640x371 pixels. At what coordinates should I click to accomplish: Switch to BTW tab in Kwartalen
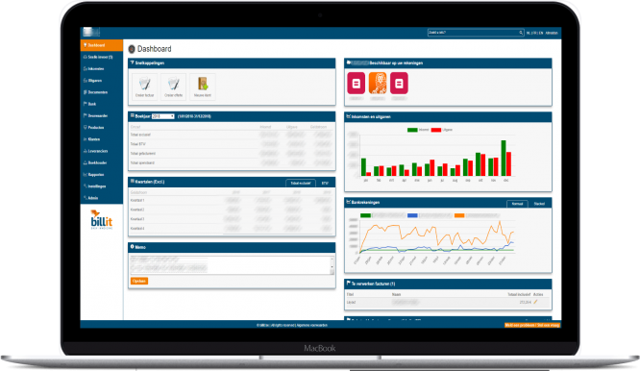tap(325, 184)
